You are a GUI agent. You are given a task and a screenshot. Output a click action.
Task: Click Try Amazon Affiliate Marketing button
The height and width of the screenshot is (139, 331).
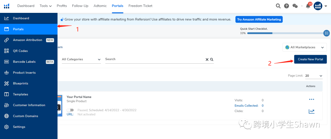(x=259, y=19)
